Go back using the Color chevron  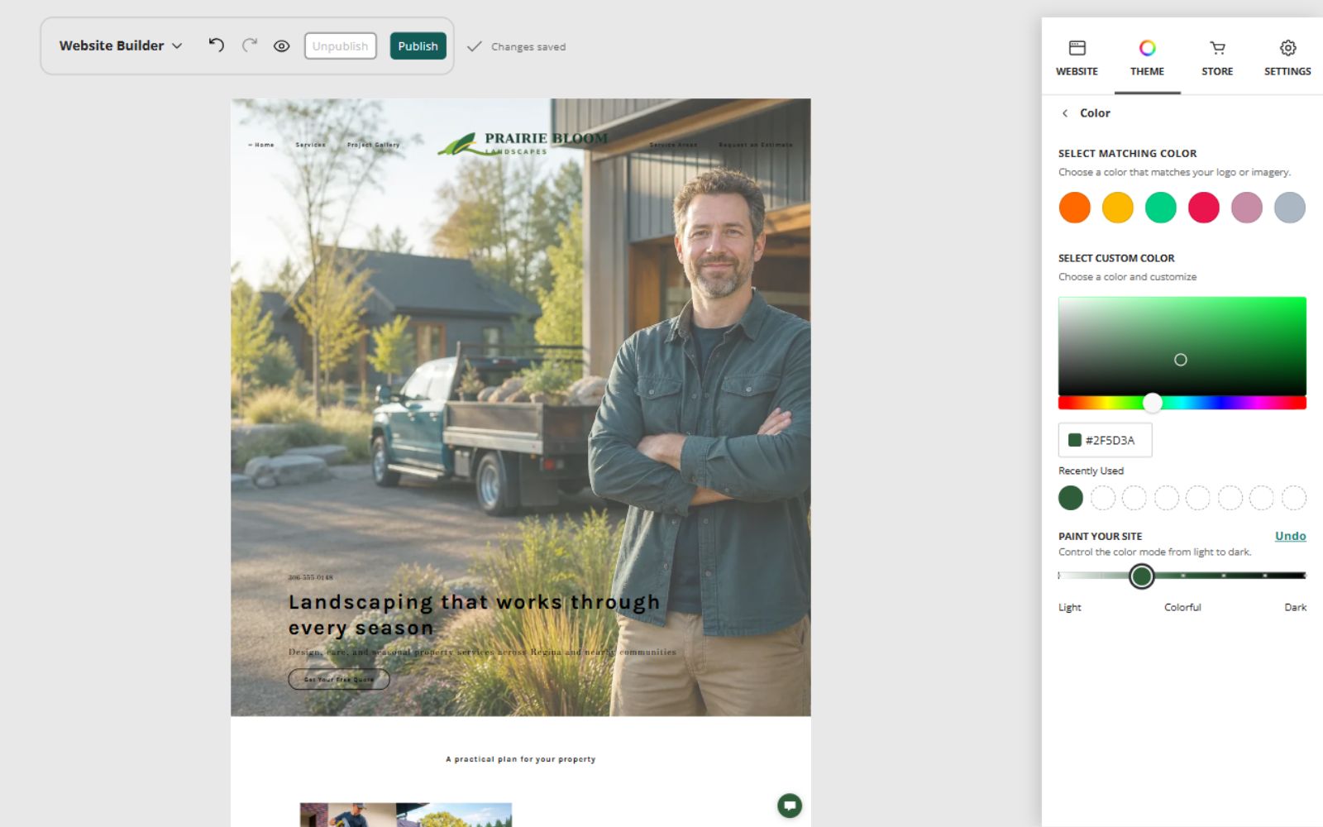[1065, 113]
